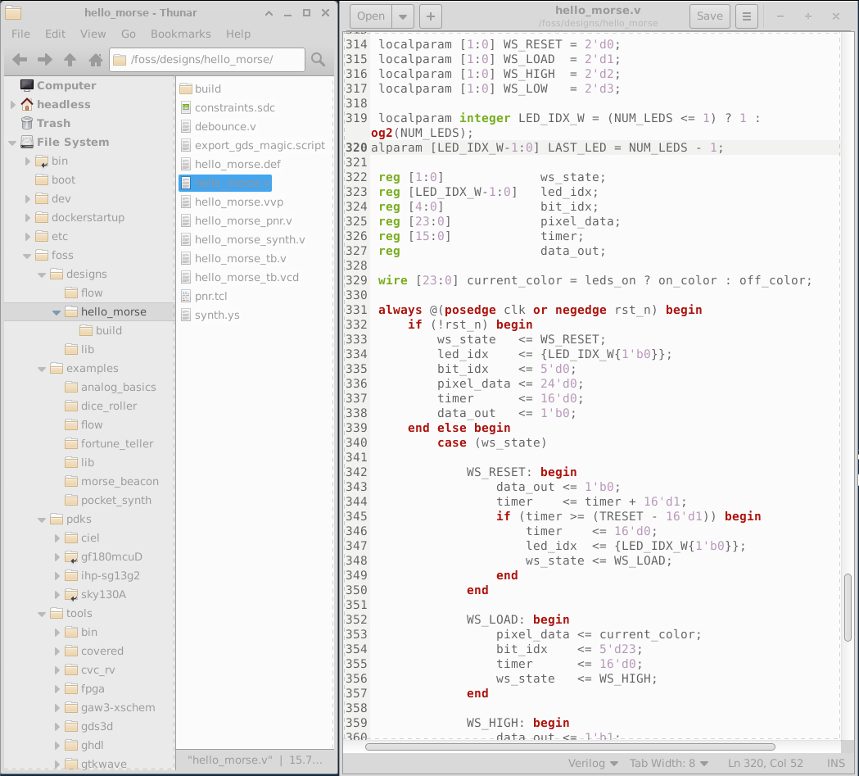
Task: Click the path bar location field
Action: click(206, 60)
